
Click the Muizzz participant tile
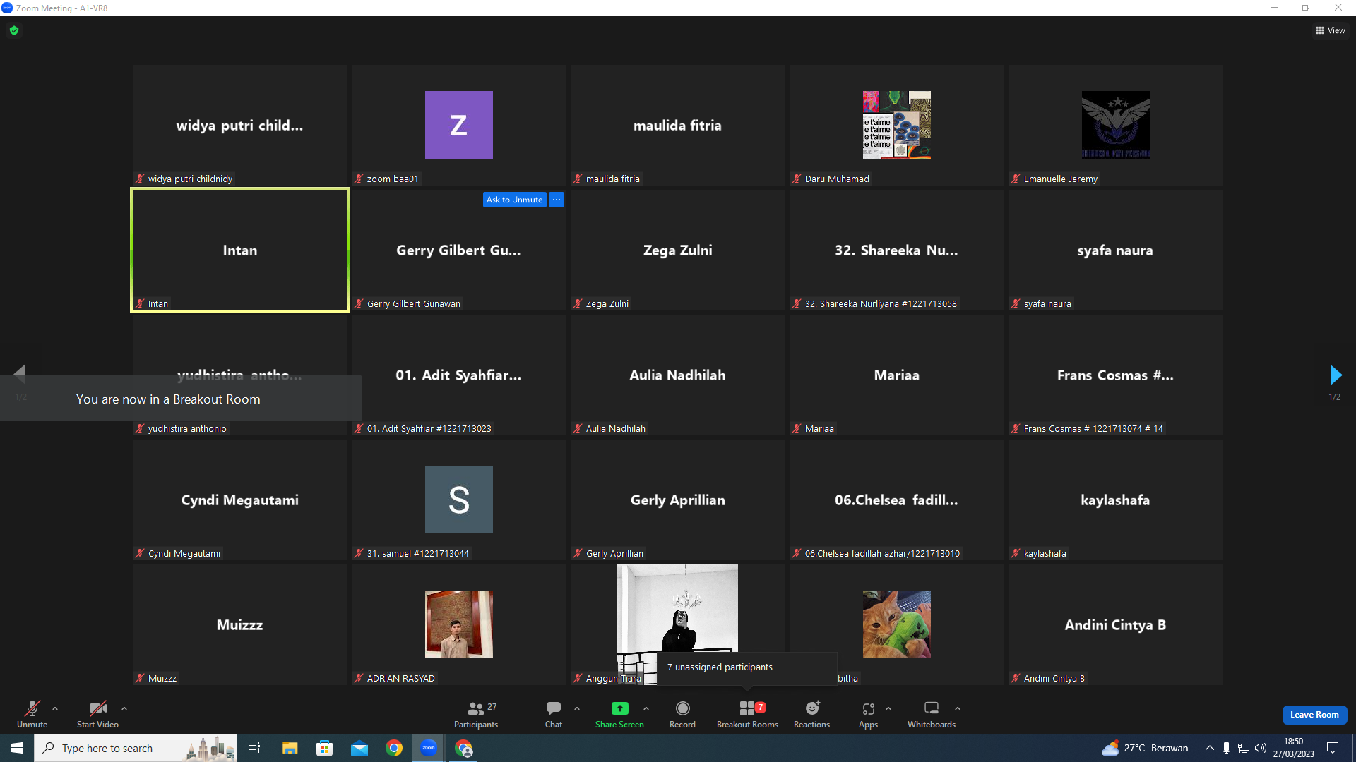click(240, 624)
